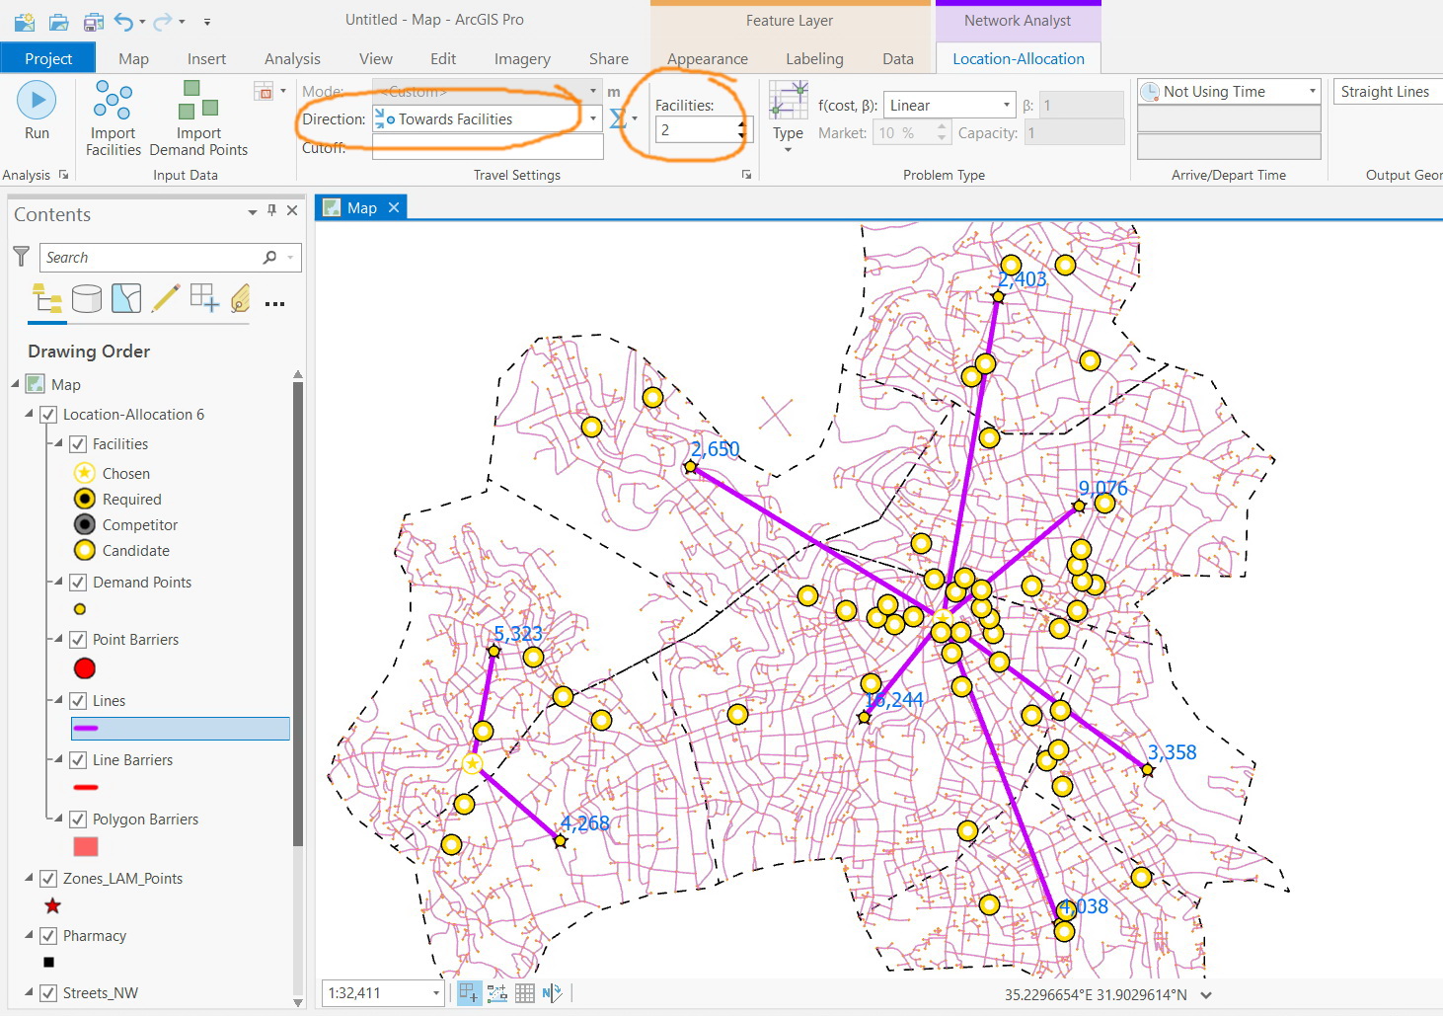Open the Project tab
Viewport: 1443px width, 1016px height.
coord(48,58)
